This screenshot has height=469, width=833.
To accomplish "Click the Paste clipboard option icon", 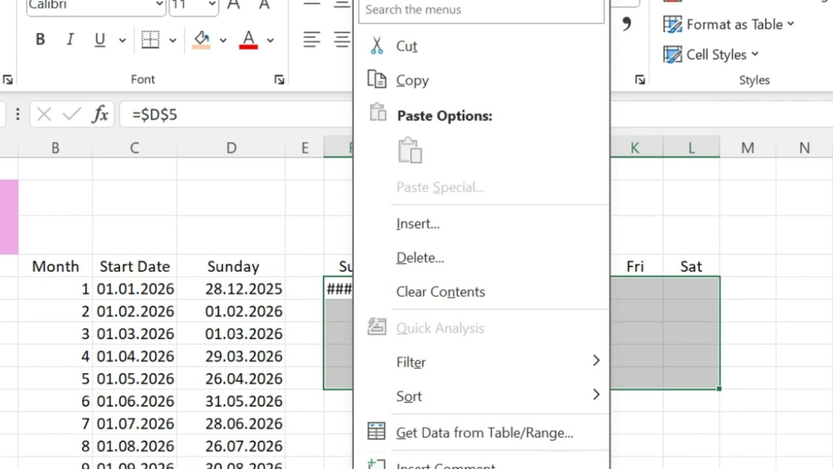I will (411, 150).
